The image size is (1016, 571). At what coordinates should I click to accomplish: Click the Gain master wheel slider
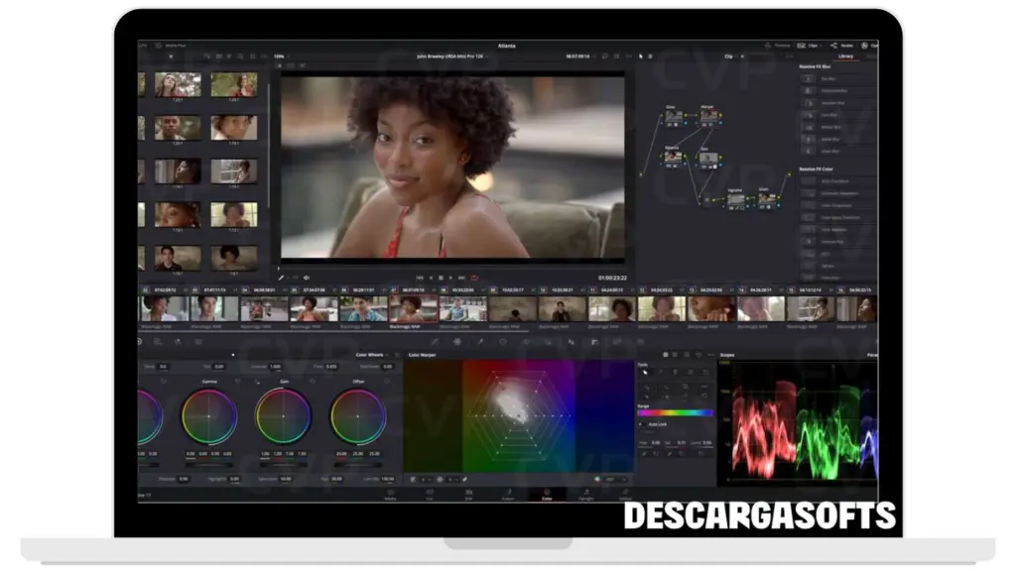(283, 464)
